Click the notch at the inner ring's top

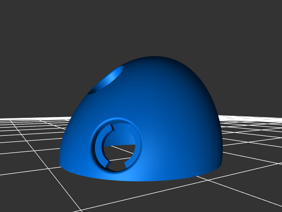point(112,128)
